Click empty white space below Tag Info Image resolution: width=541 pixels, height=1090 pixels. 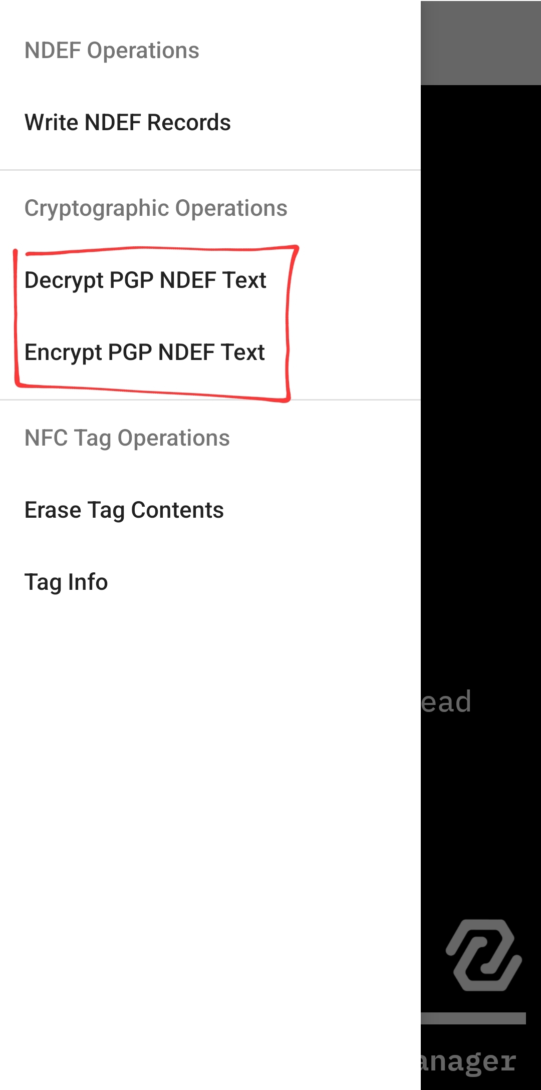click(x=210, y=851)
